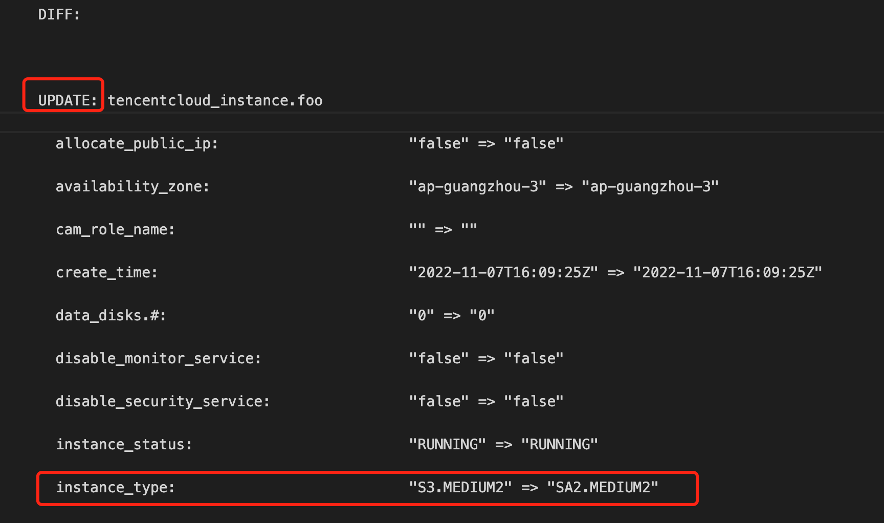Screen dimensions: 884x523
Task: Click the disable_monitor_service false value
Action: [486, 358]
